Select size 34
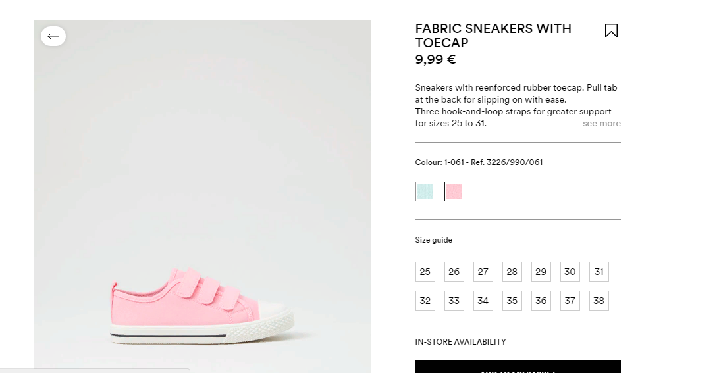The image size is (719, 373). (x=483, y=301)
